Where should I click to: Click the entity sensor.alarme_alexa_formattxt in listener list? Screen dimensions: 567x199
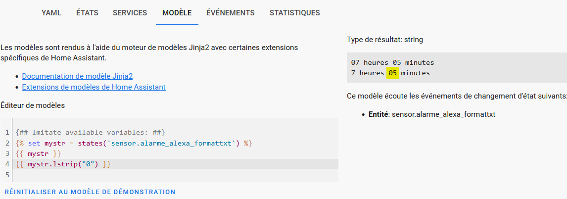443,114
